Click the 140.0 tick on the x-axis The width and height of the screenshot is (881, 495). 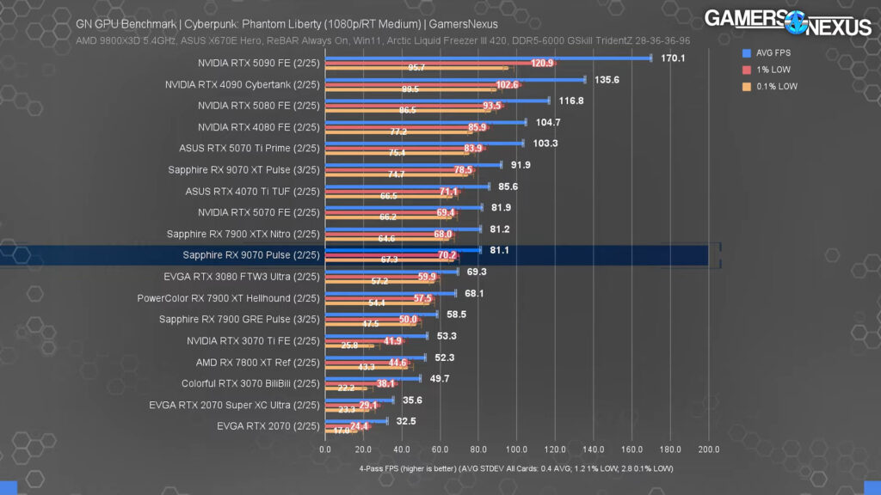click(594, 449)
